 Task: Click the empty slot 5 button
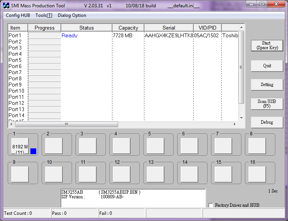click(x=156, y=146)
